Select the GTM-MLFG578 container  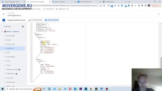pyautogui.click(x=52, y=20)
